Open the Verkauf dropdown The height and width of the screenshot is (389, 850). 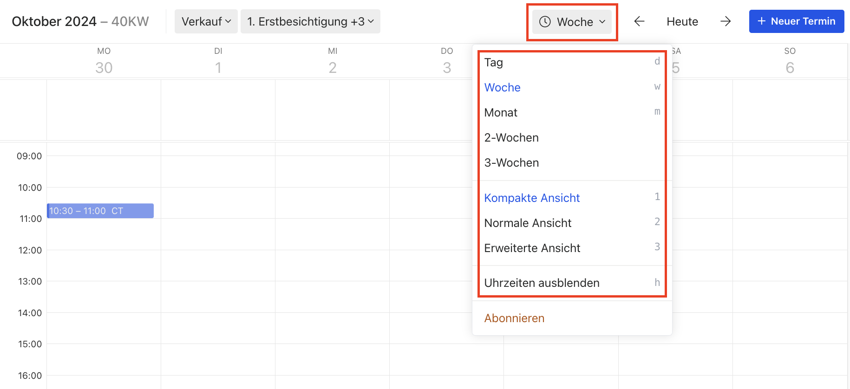click(x=206, y=21)
